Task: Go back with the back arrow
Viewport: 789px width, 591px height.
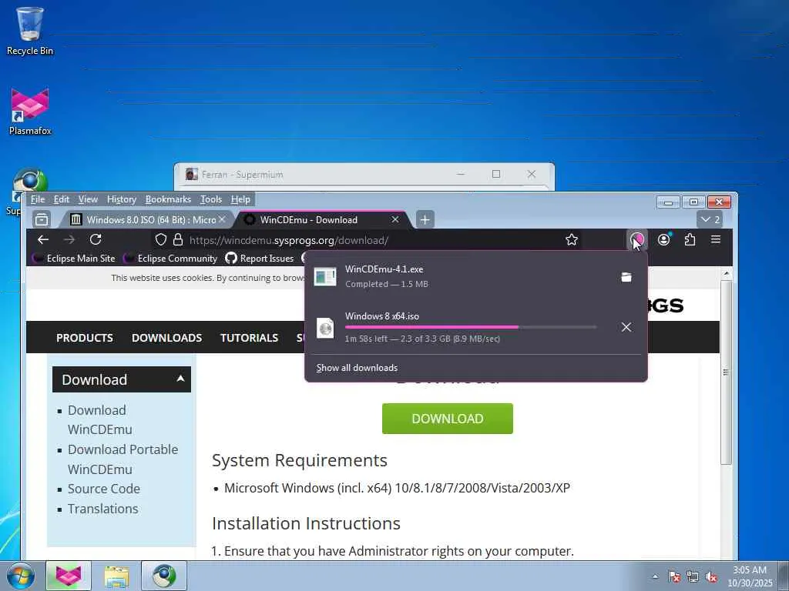Action: [43, 240]
